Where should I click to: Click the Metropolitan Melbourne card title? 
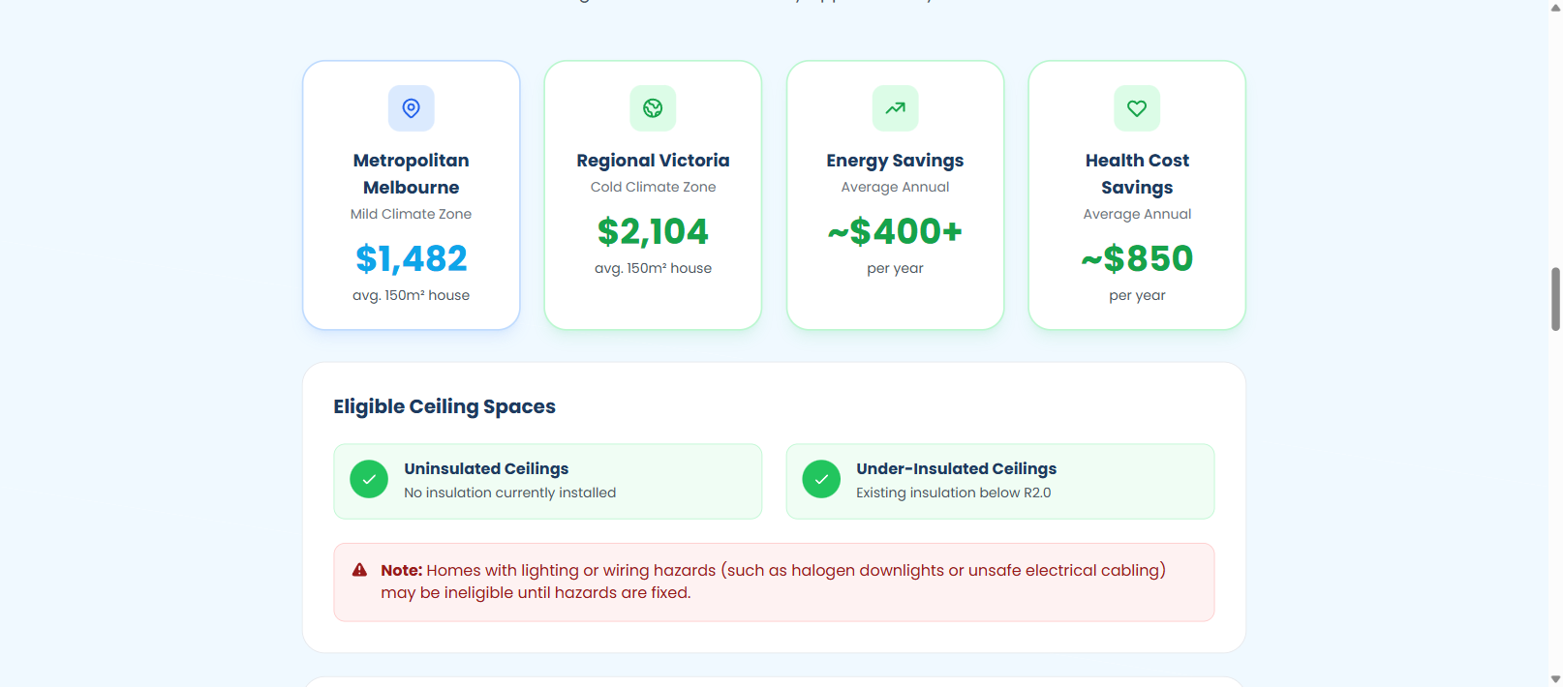[411, 174]
